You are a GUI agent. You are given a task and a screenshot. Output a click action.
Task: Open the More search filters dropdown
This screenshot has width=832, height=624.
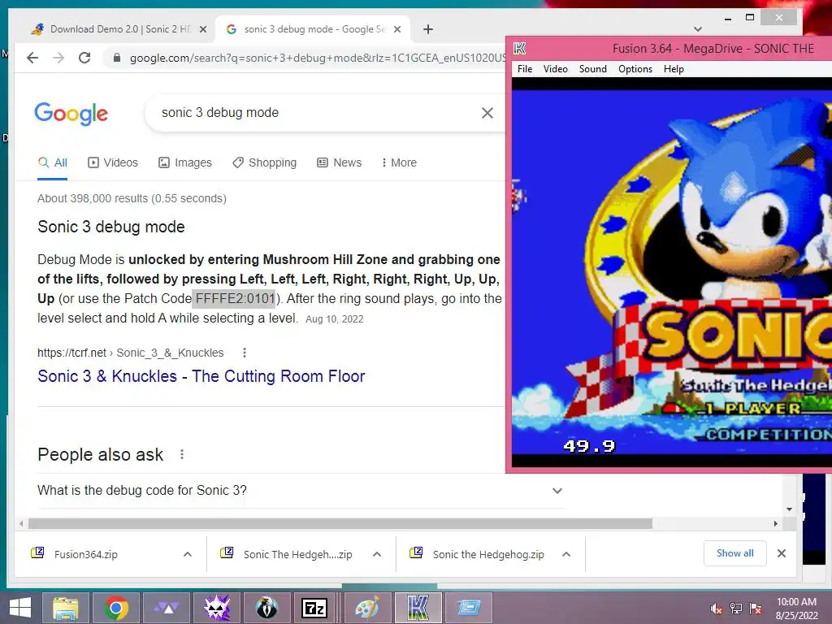[x=399, y=162]
